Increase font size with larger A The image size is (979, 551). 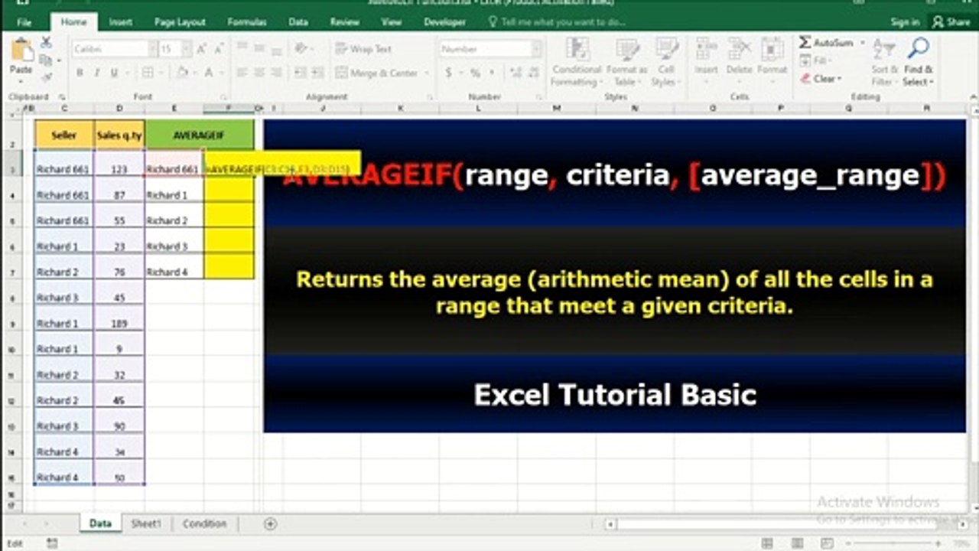click(x=202, y=49)
